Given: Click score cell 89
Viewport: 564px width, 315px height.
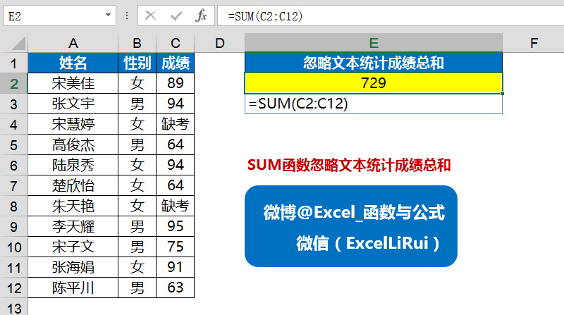Looking at the screenshot, I should pyautogui.click(x=175, y=83).
